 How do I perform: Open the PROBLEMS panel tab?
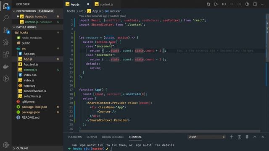[75, 137]
